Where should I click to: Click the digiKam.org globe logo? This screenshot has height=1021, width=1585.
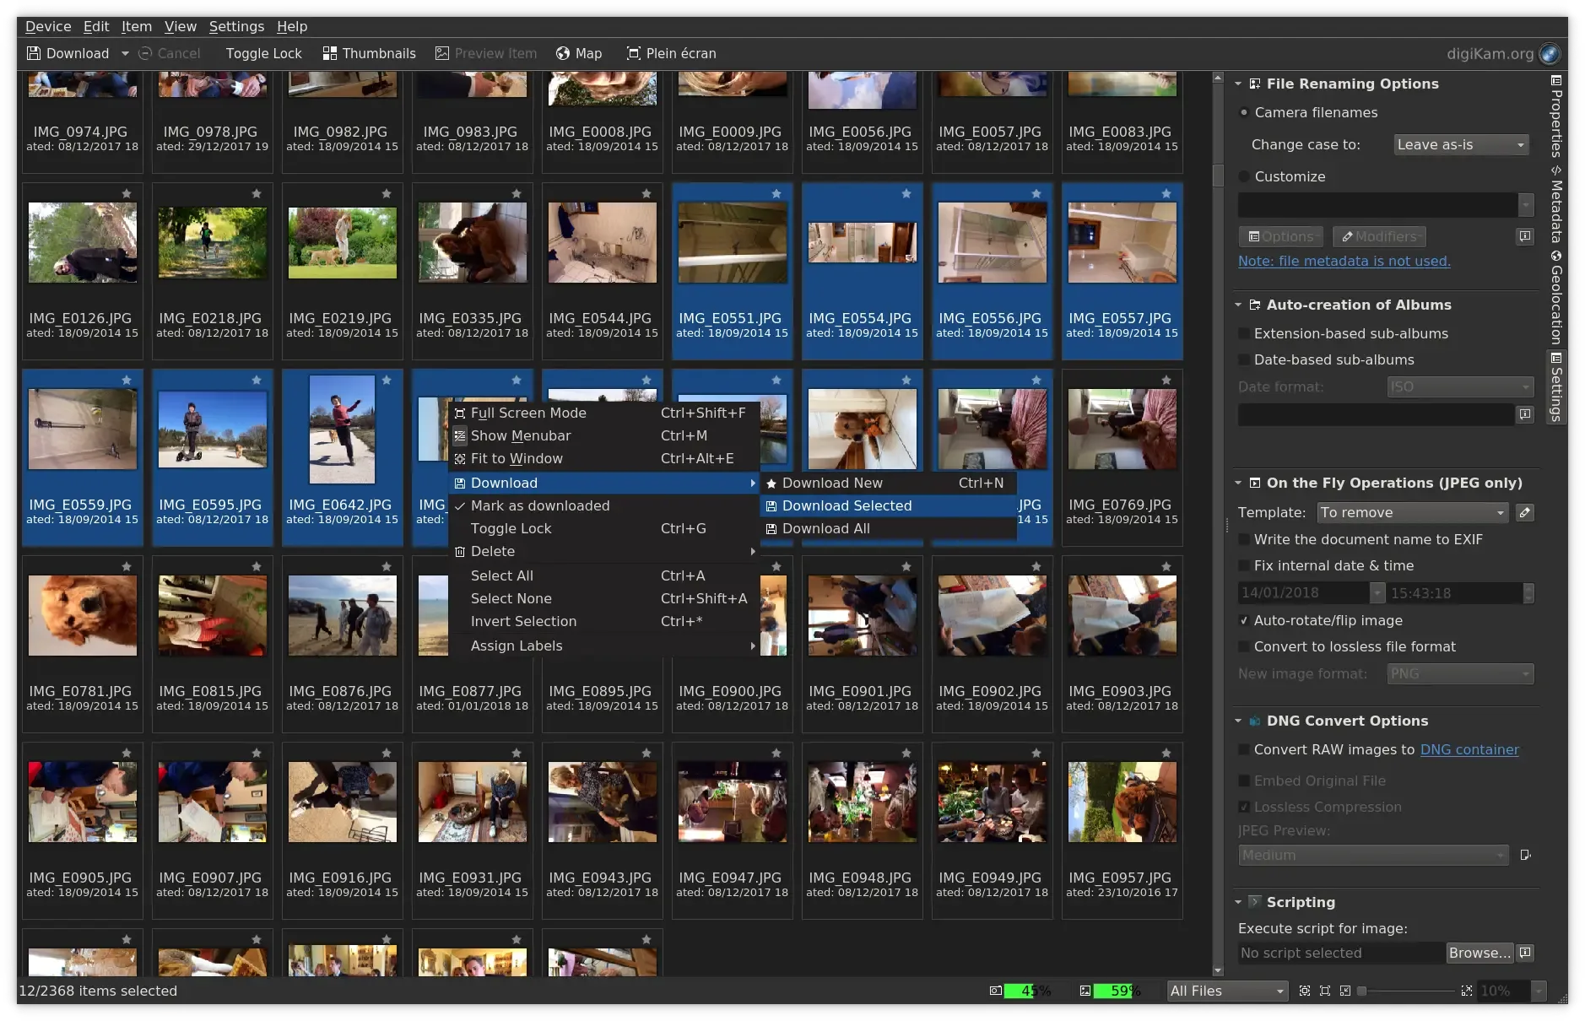click(x=1550, y=53)
